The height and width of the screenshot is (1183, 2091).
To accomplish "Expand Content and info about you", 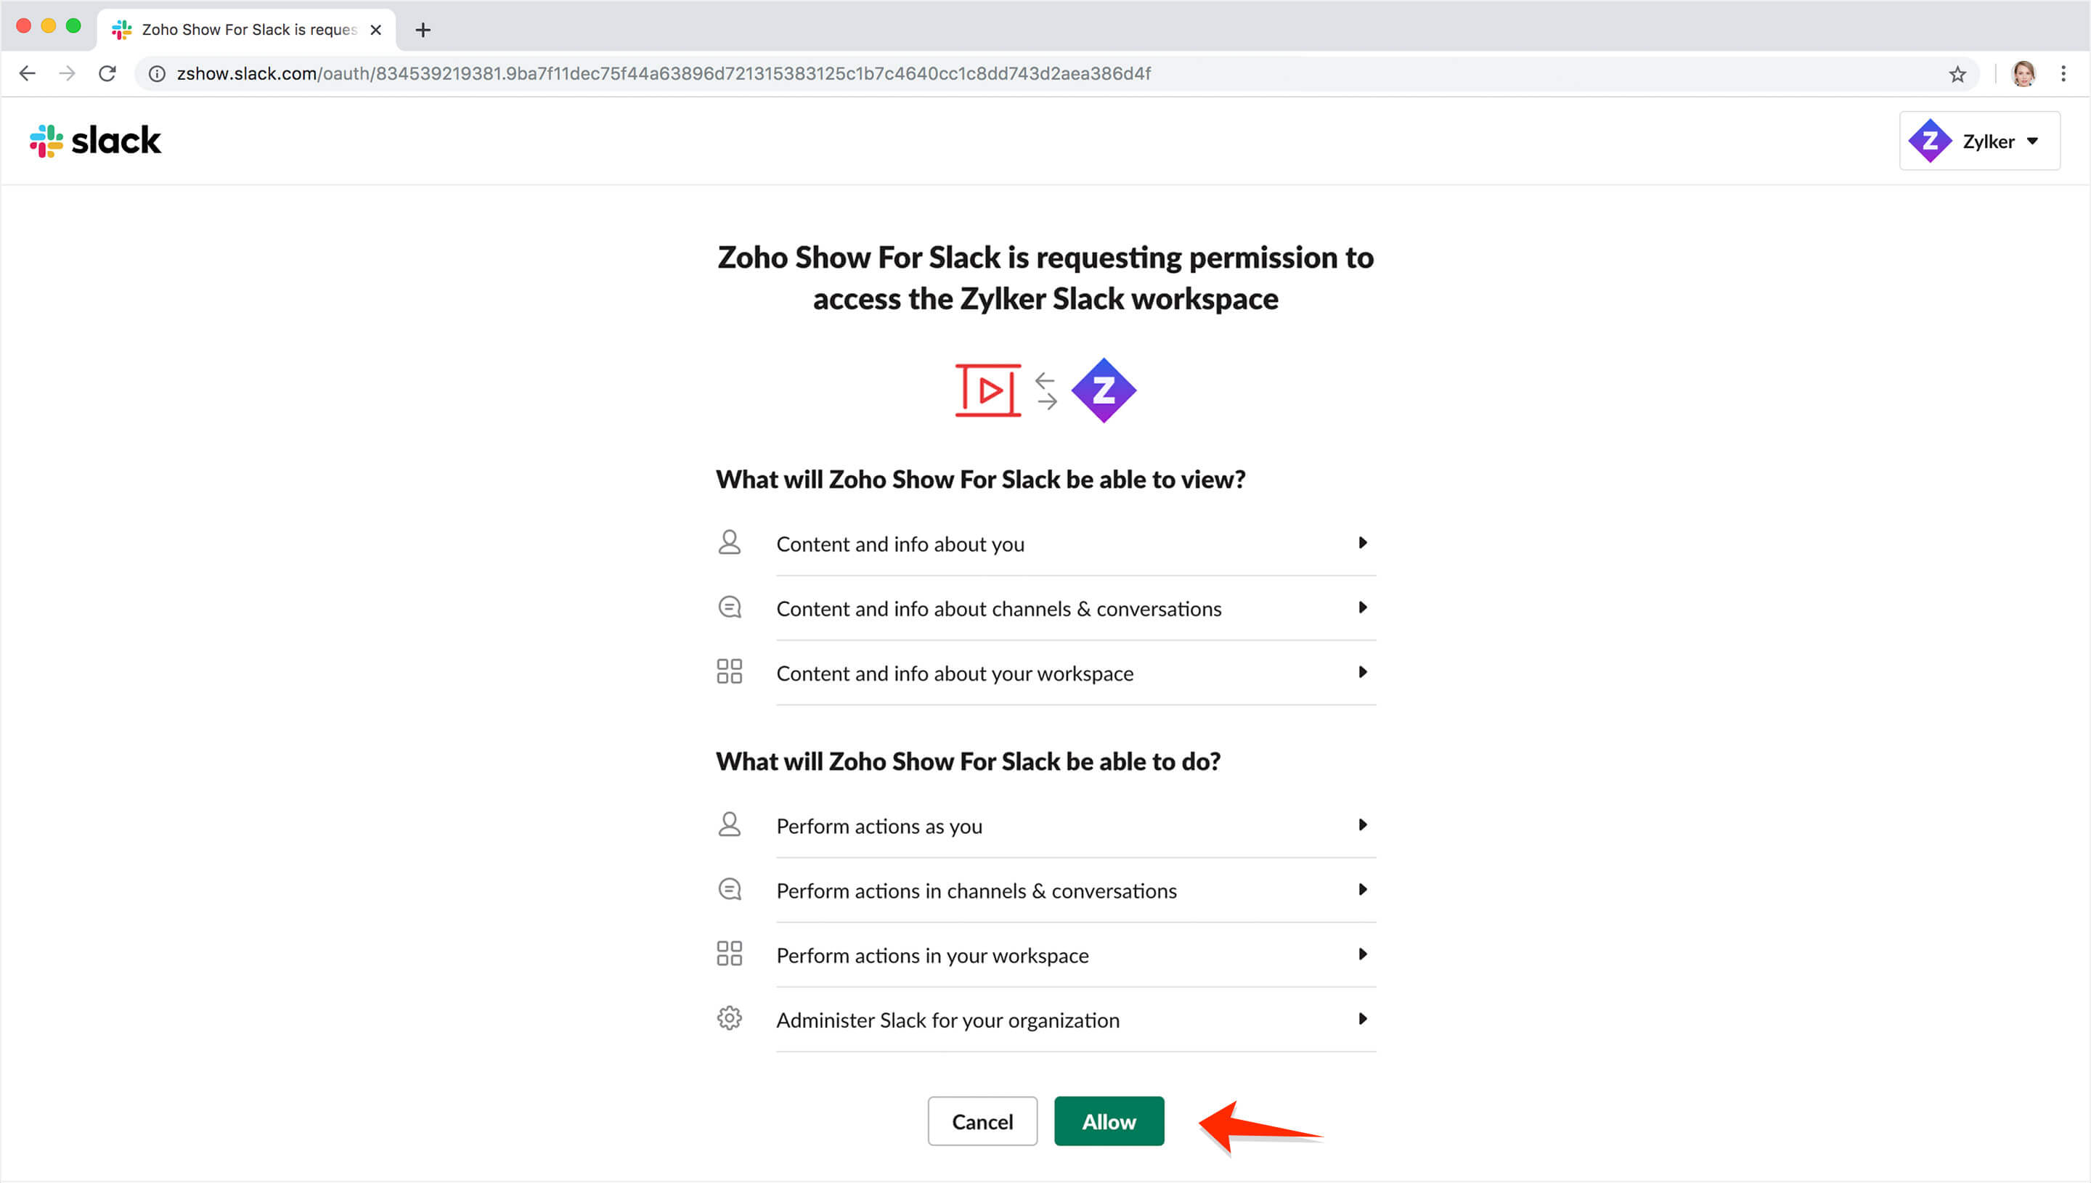I will click(1361, 543).
